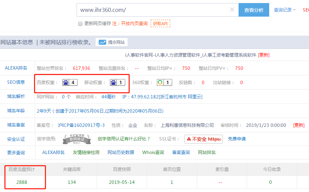Click the 出站链接 value 0
The image size is (309, 192).
(x=241, y=82)
